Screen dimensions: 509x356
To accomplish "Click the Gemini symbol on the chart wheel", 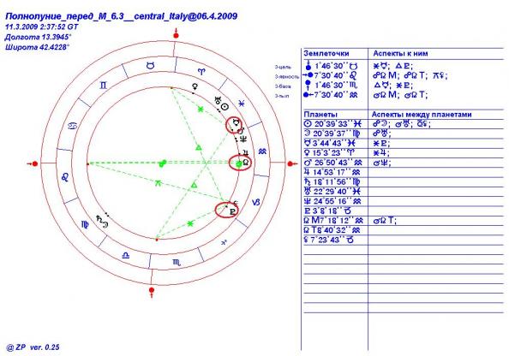I will coord(103,86).
